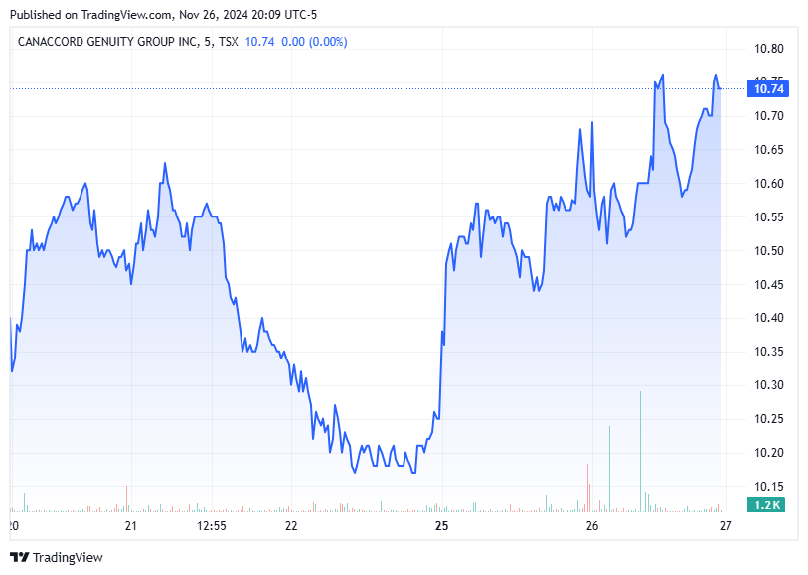Screen dimensions: 808x575
Task: Click the blue 10.74 current price label
Action: [768, 89]
